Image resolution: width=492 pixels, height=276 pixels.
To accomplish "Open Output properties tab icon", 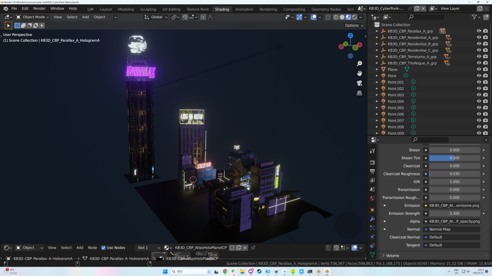I will 372,172.
